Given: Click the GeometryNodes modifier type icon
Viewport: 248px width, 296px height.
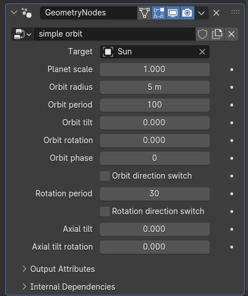Looking at the screenshot, I should tap(26, 13).
